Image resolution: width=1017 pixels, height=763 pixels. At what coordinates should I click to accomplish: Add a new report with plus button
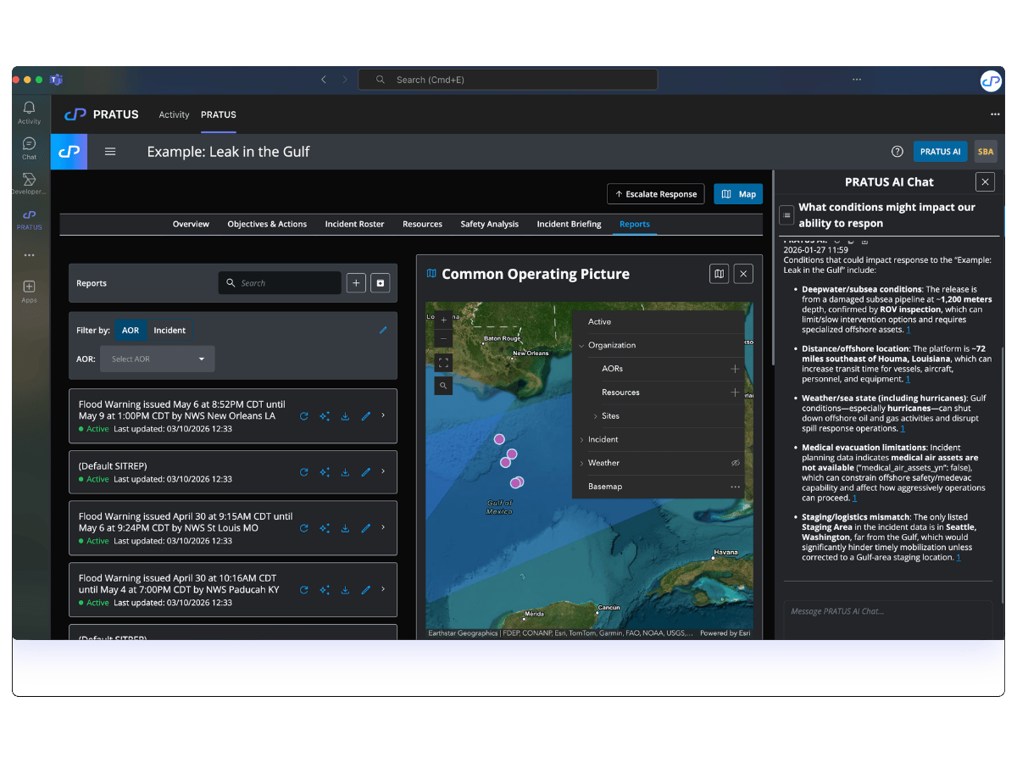pos(356,283)
